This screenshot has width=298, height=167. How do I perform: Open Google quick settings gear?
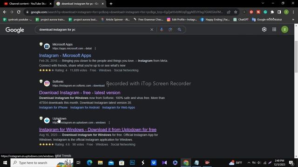(x=264, y=29)
